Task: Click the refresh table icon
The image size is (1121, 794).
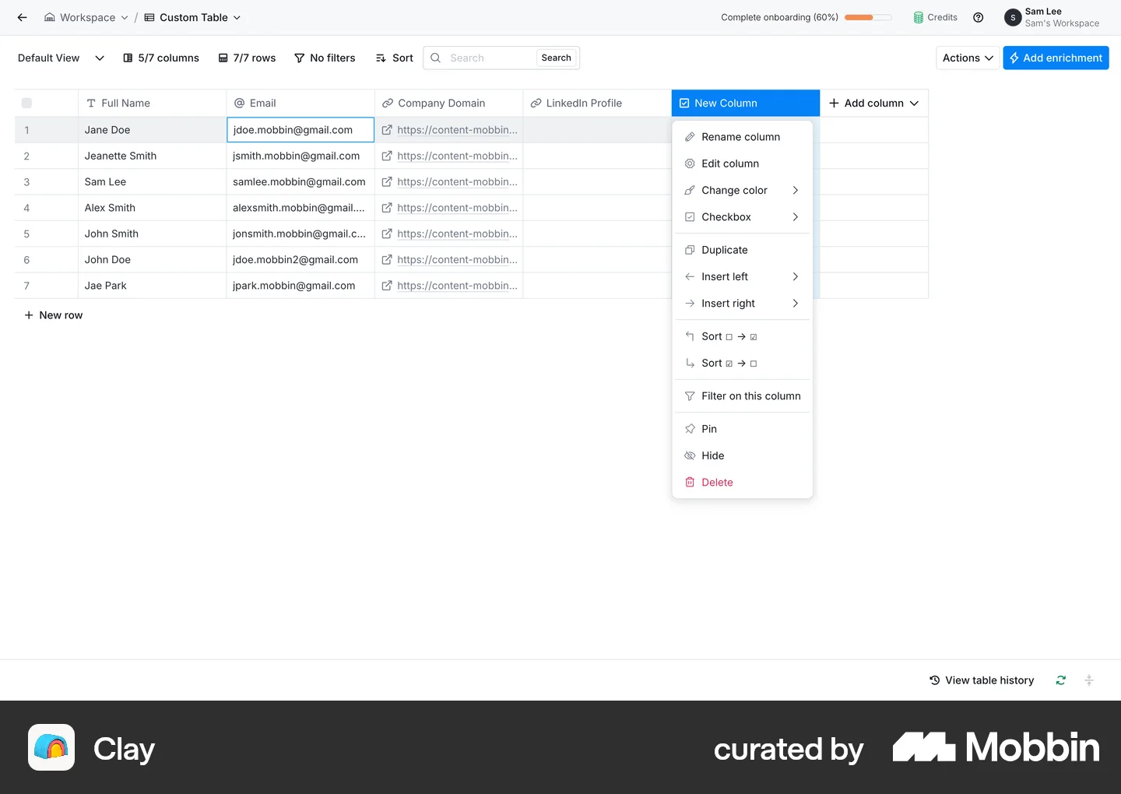Action: pos(1060,680)
